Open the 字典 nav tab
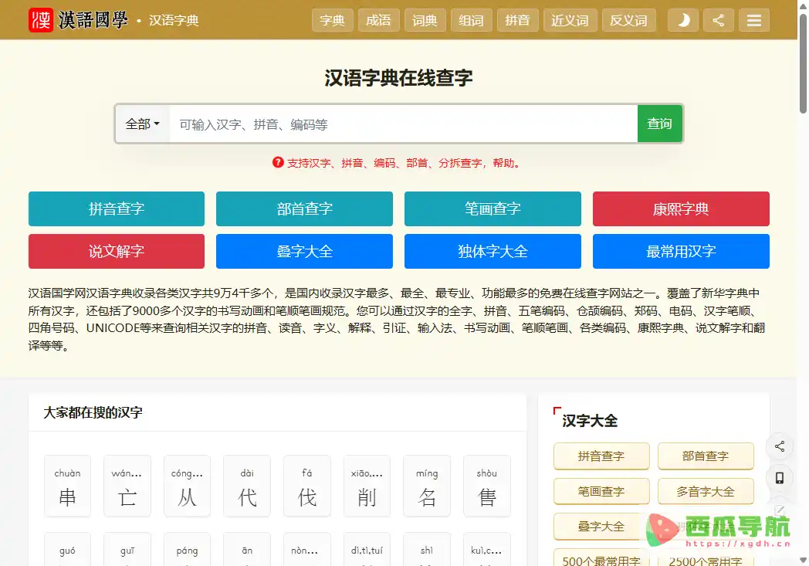The height and width of the screenshot is (566, 809). [332, 20]
